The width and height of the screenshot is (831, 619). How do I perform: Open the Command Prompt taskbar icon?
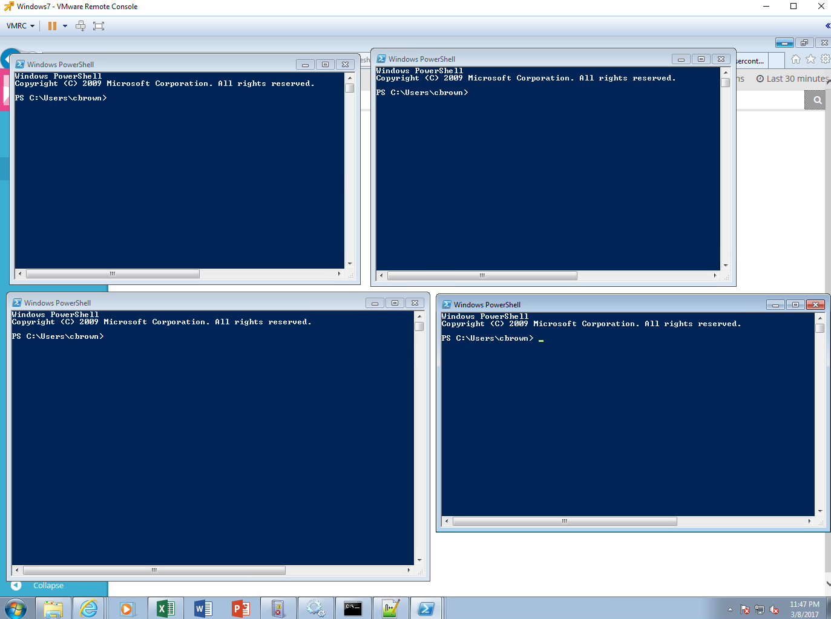353,609
